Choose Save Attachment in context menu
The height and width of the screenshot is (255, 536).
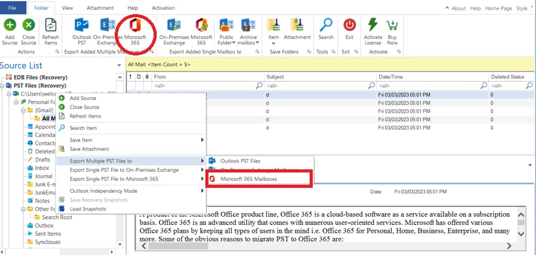click(131, 149)
